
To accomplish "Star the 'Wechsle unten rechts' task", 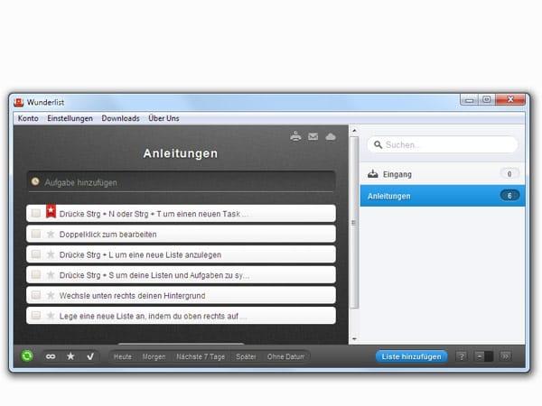I will [x=51, y=296].
